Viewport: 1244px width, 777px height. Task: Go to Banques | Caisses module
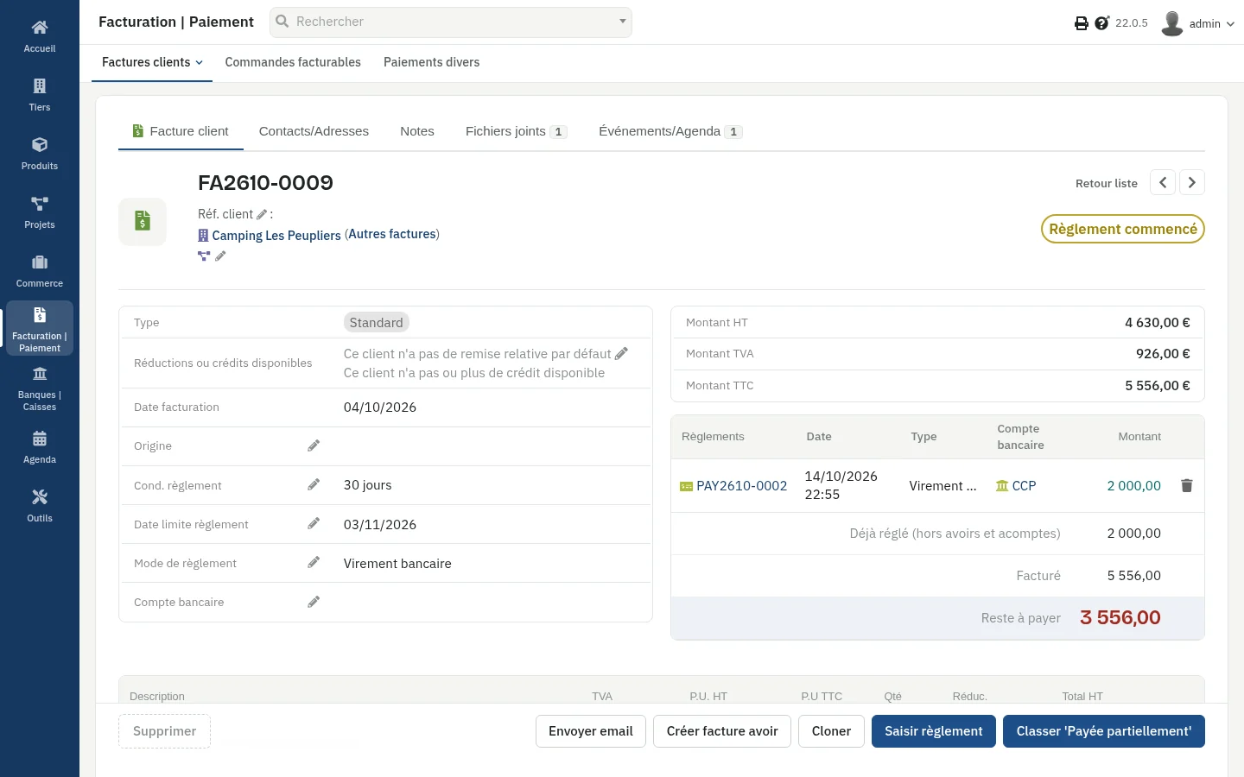click(40, 388)
